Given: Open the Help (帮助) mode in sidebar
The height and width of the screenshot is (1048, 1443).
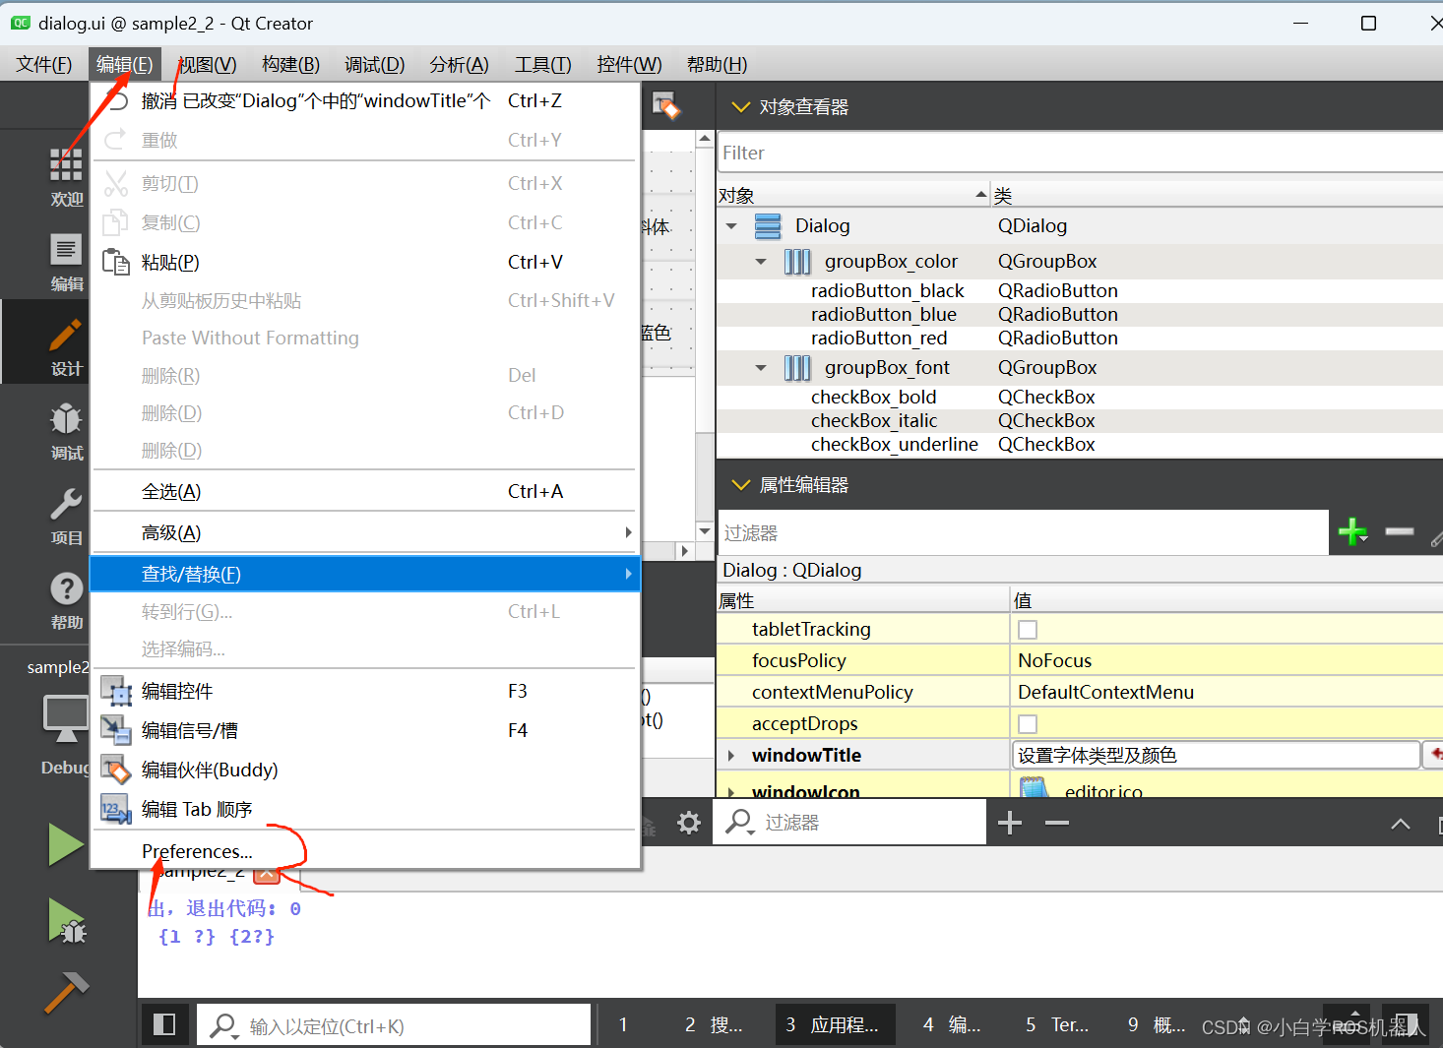Looking at the screenshot, I should click(x=66, y=600).
